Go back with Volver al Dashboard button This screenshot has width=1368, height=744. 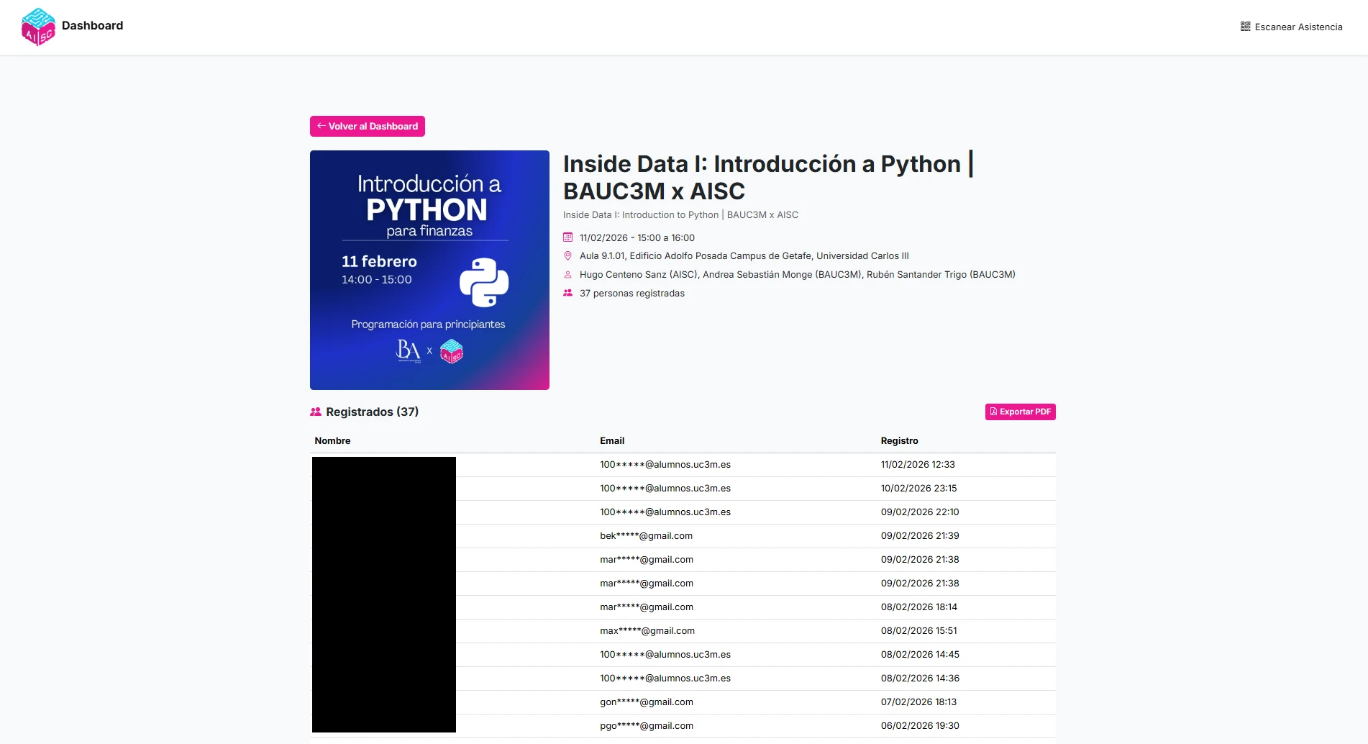pos(368,126)
